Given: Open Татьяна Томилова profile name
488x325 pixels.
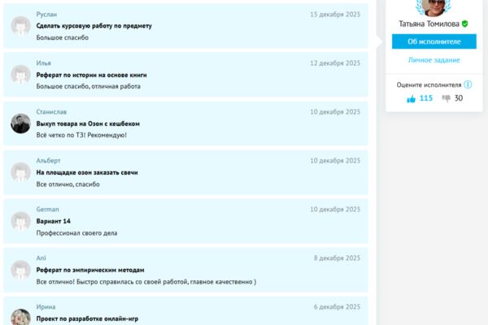Looking at the screenshot, I should [x=429, y=24].
